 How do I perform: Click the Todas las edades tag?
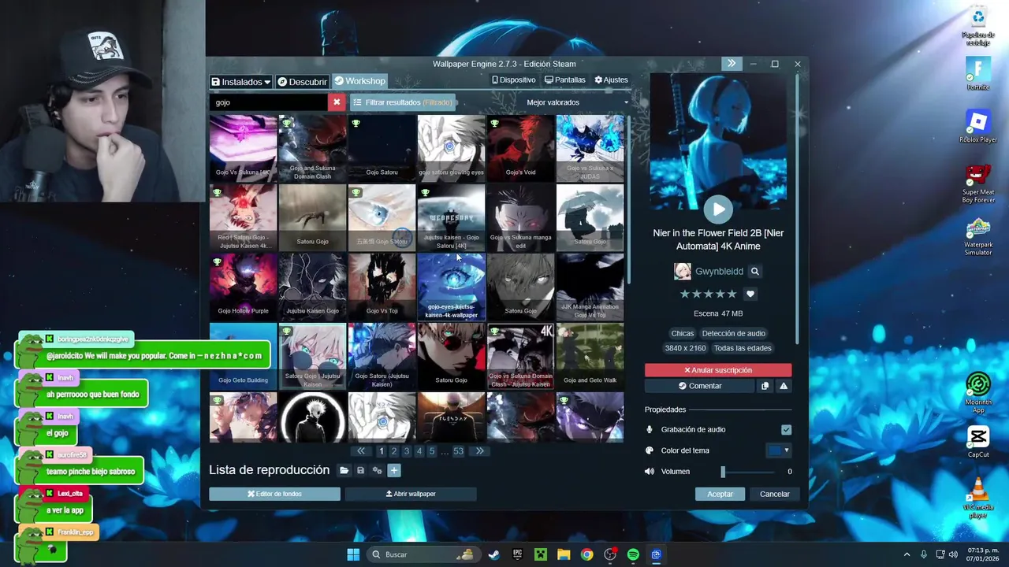[743, 348]
